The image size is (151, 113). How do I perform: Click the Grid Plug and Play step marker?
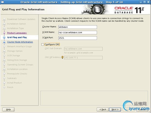tap(4, 37)
